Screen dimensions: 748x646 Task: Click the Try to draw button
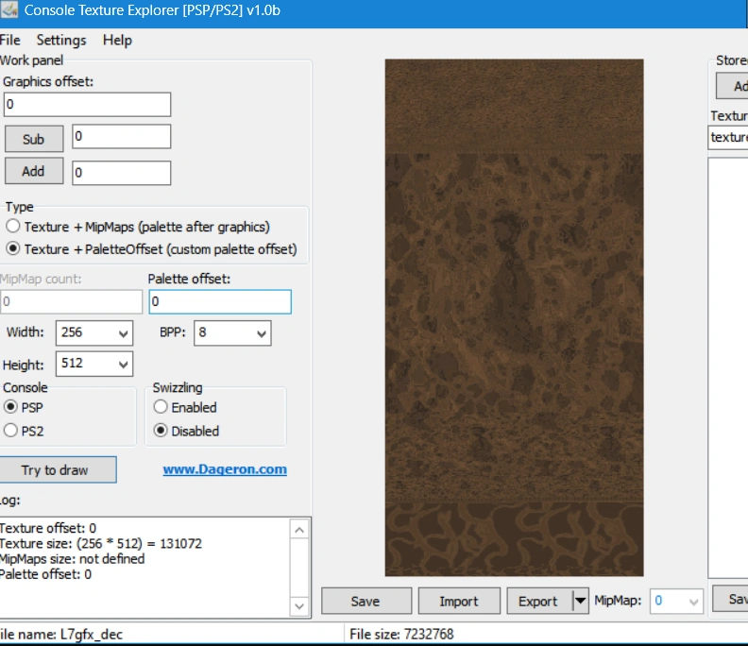tap(58, 470)
